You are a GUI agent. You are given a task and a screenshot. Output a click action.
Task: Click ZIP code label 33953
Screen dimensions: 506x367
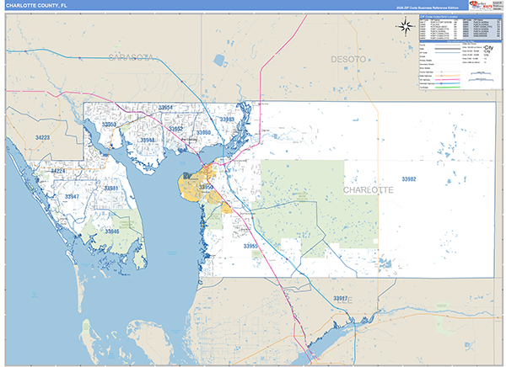(x=109, y=125)
